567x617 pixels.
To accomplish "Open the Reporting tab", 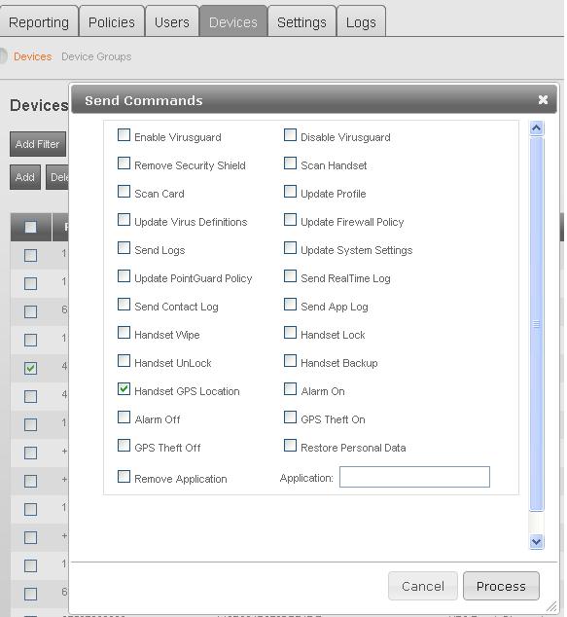I will [39, 22].
